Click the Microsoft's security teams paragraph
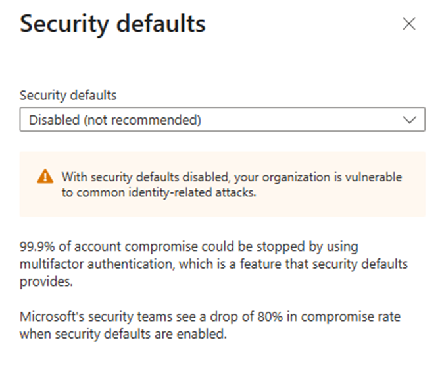This screenshot has width=442, height=392. pos(210,325)
